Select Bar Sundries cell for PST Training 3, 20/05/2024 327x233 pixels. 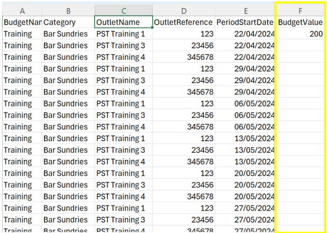68,185
